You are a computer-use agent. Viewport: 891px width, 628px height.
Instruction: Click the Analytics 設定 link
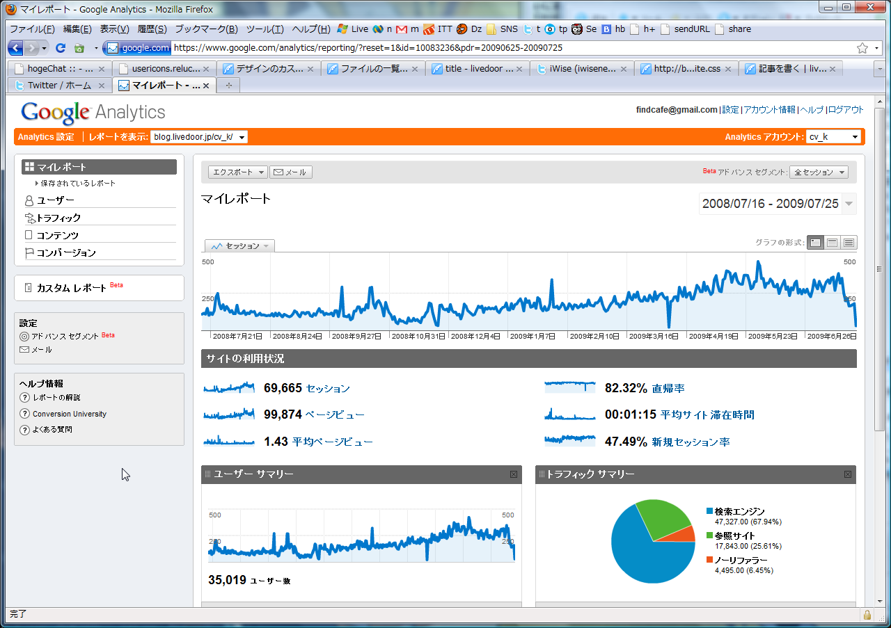(46, 137)
